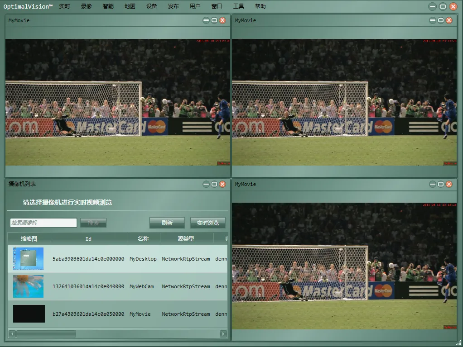The image size is (463, 347).
Task: Click the 刷新 refresh button
Action: [167, 223]
